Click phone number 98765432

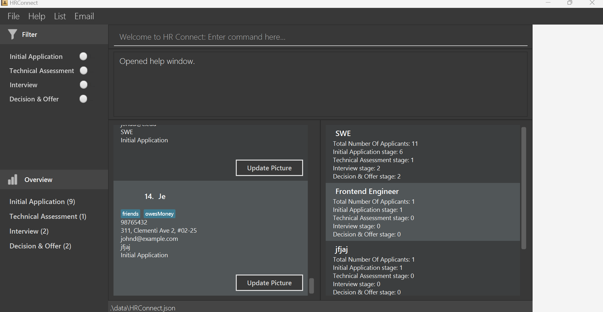(x=134, y=222)
